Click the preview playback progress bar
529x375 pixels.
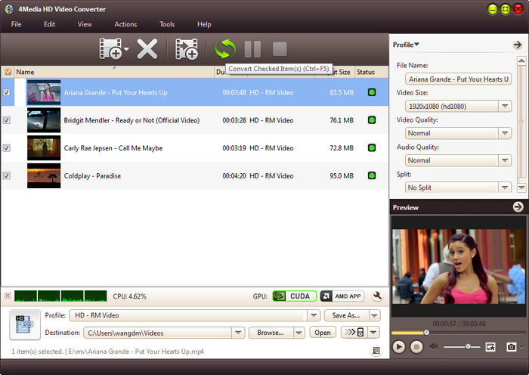point(458,333)
